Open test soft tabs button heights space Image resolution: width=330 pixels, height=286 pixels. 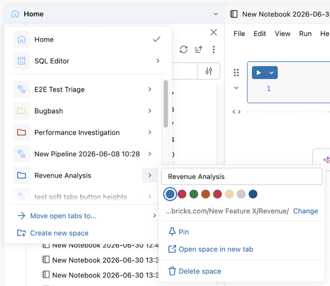click(84, 197)
